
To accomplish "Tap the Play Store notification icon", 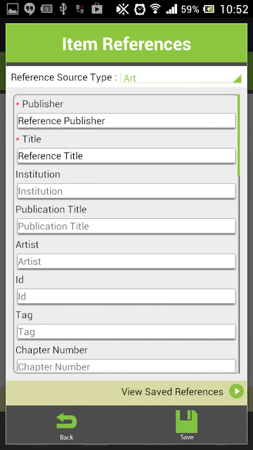I will 97,9.
